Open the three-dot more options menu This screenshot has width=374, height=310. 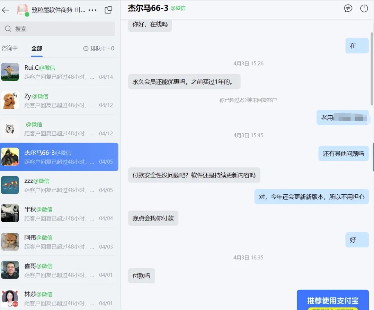[x=92, y=10]
